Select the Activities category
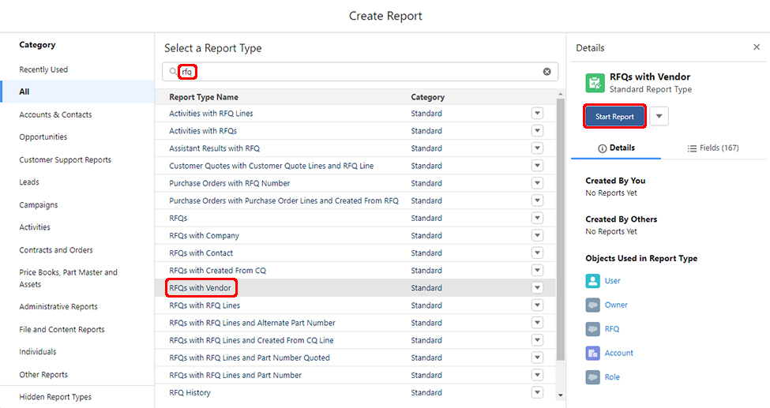Viewport: 770px width, 408px height. click(35, 227)
